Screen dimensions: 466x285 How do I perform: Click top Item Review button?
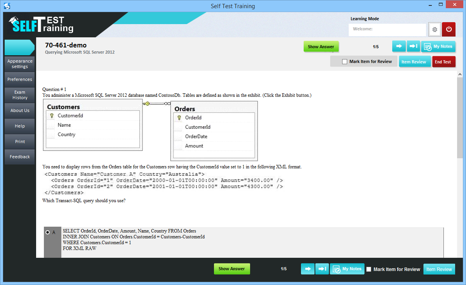(x=414, y=62)
